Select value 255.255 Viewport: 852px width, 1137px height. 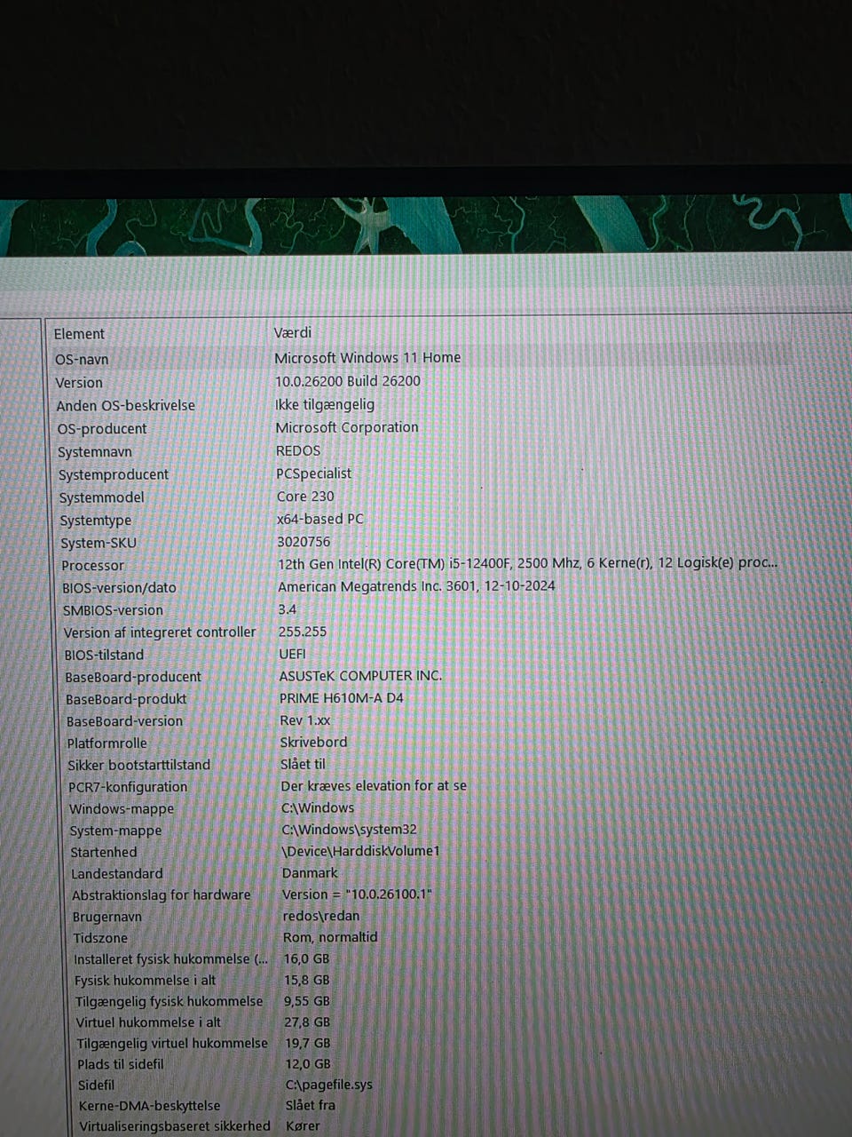pos(303,632)
